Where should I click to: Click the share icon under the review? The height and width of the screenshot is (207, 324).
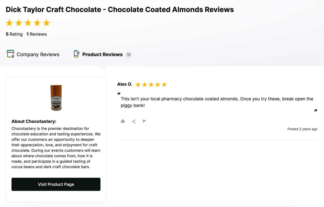(134, 121)
